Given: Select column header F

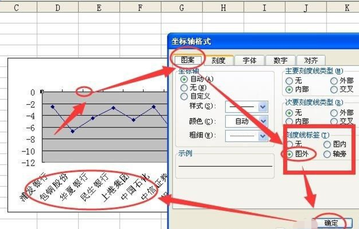Looking at the screenshot, I should pyautogui.click(x=140, y=8).
